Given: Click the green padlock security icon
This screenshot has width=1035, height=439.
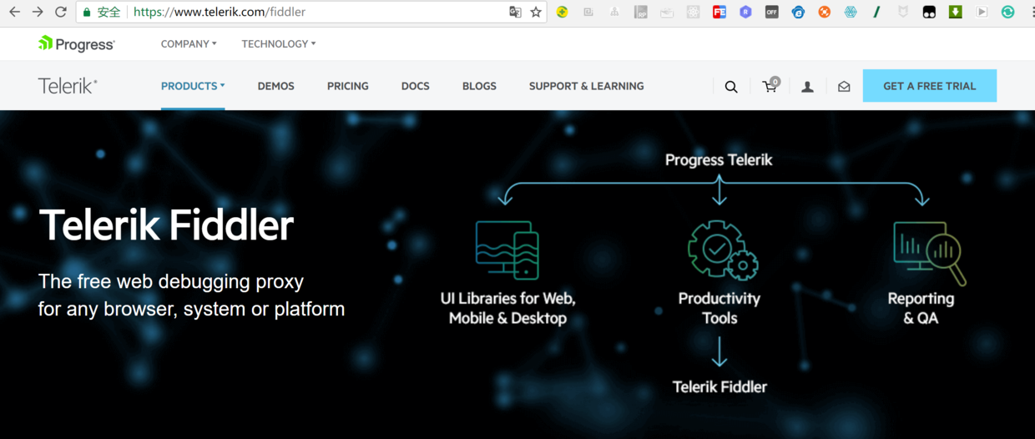Looking at the screenshot, I should click(x=87, y=12).
